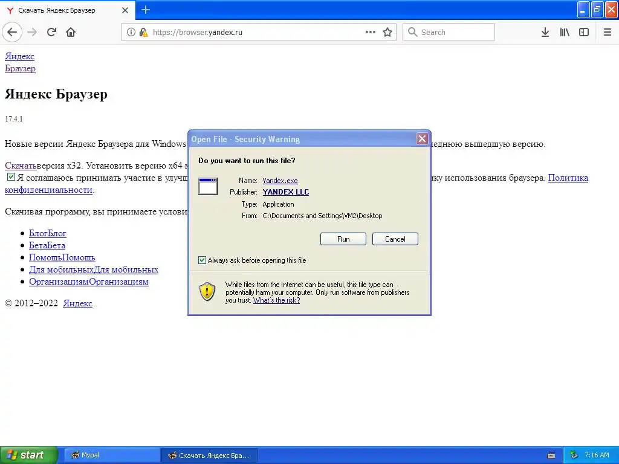Click the 7:16 AM taskbar clock
The image size is (619, 464).
point(597,455)
